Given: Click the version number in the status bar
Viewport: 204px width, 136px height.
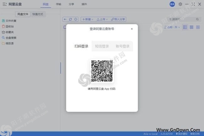Looking at the screenshot, I should (x=167, y=134).
